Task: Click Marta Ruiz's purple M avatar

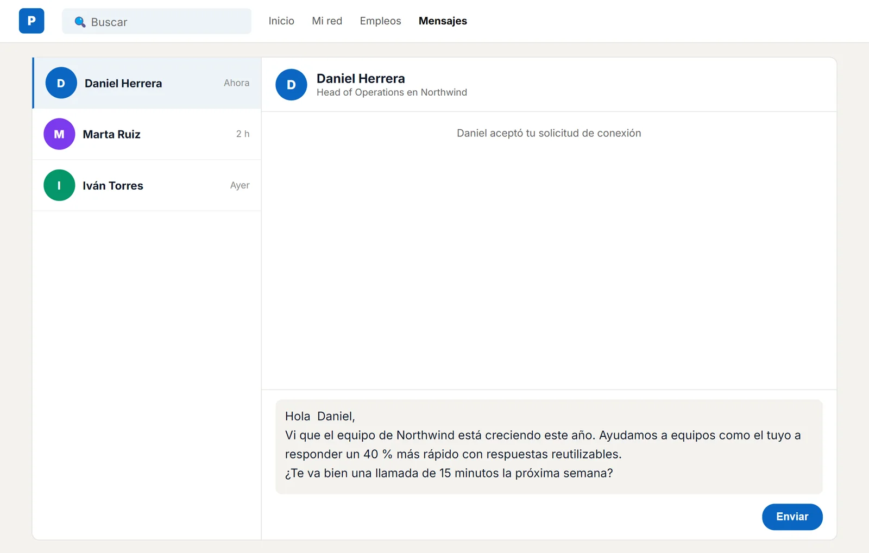Action: 59,134
